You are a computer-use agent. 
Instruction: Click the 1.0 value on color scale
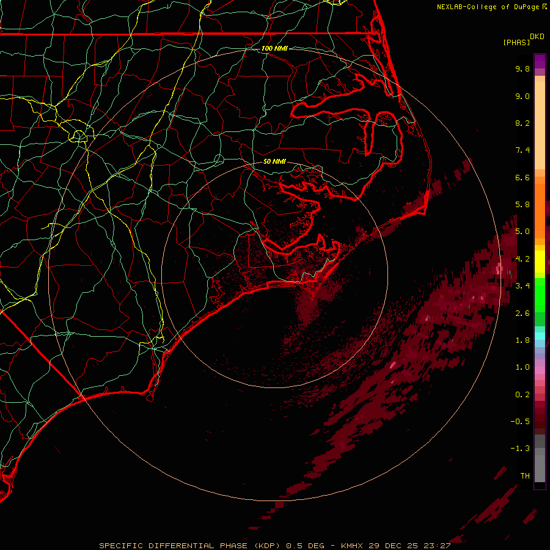(x=522, y=367)
